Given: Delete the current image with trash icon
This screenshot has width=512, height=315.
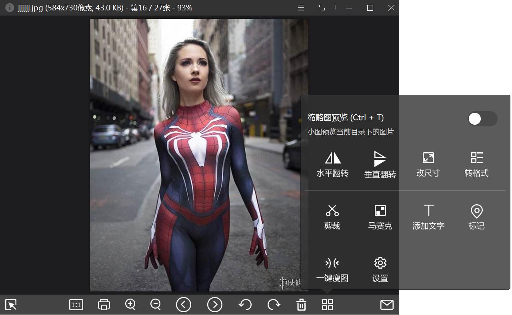Looking at the screenshot, I should click(301, 305).
